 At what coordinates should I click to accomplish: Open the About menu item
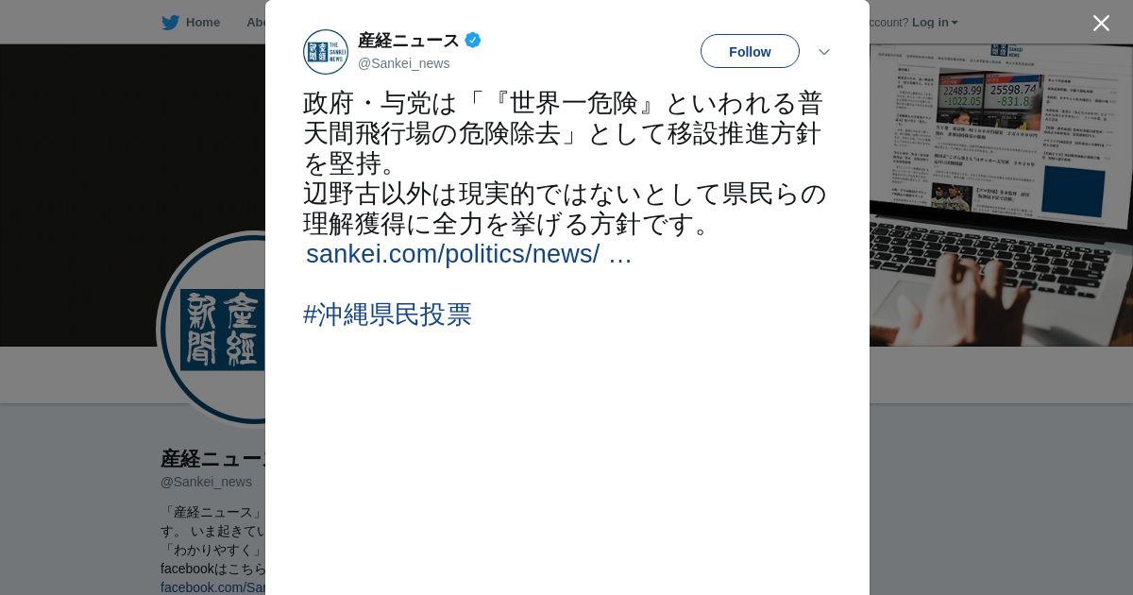(255, 23)
